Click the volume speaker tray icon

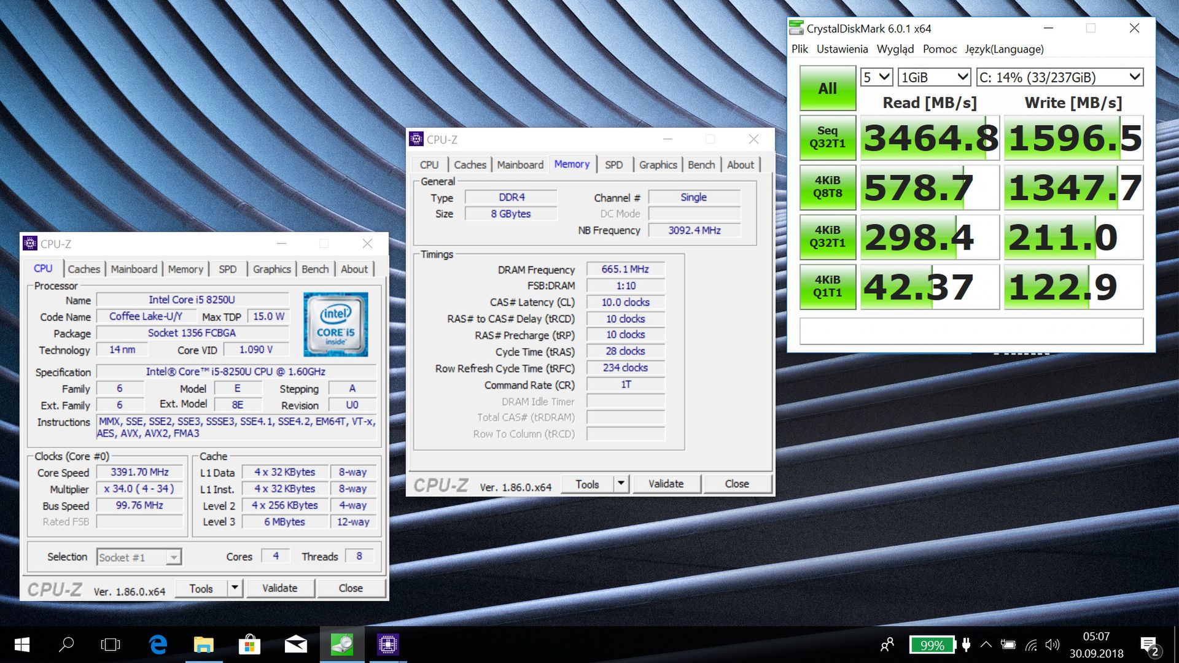[1052, 645]
